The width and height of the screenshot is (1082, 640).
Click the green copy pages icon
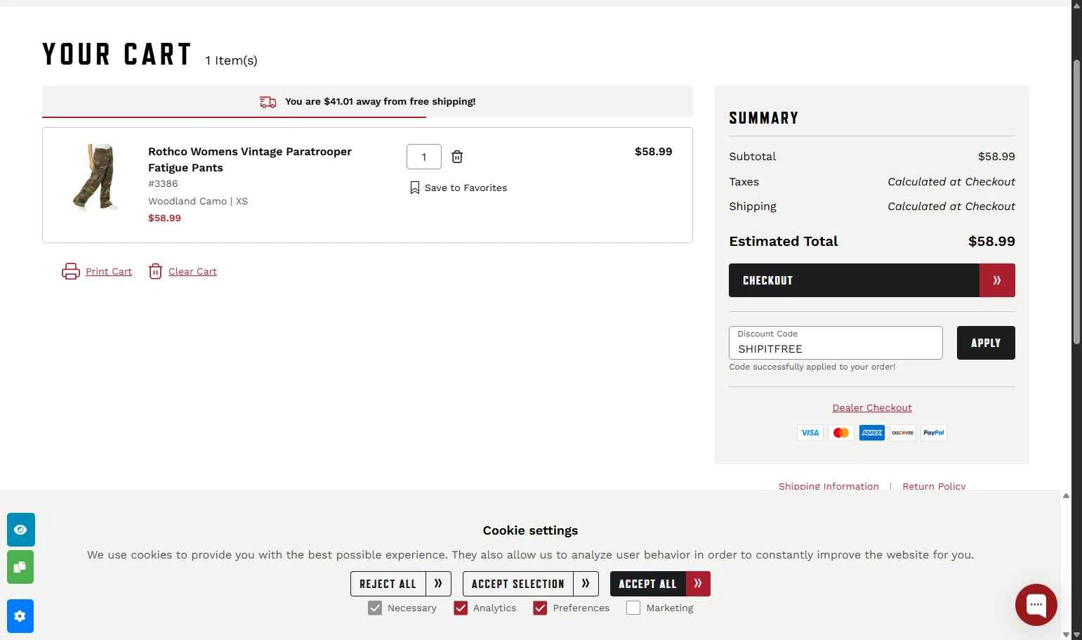[20, 567]
